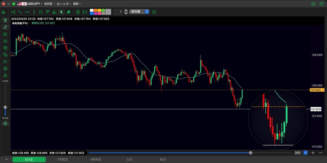Click the Large-Small size slider handle
This screenshot has height=163, width=327.
tap(5, 107)
